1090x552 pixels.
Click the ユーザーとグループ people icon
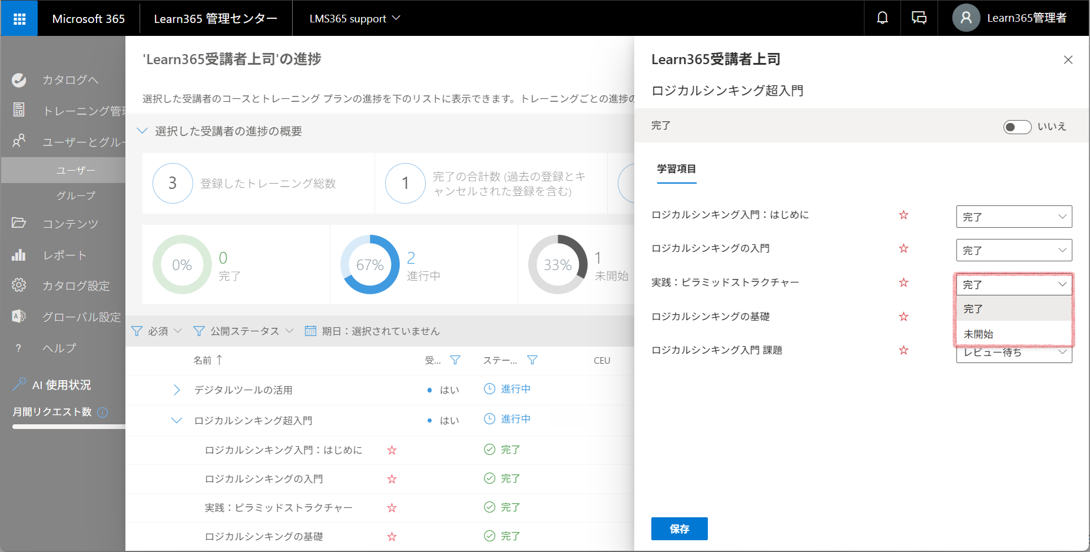pos(19,141)
